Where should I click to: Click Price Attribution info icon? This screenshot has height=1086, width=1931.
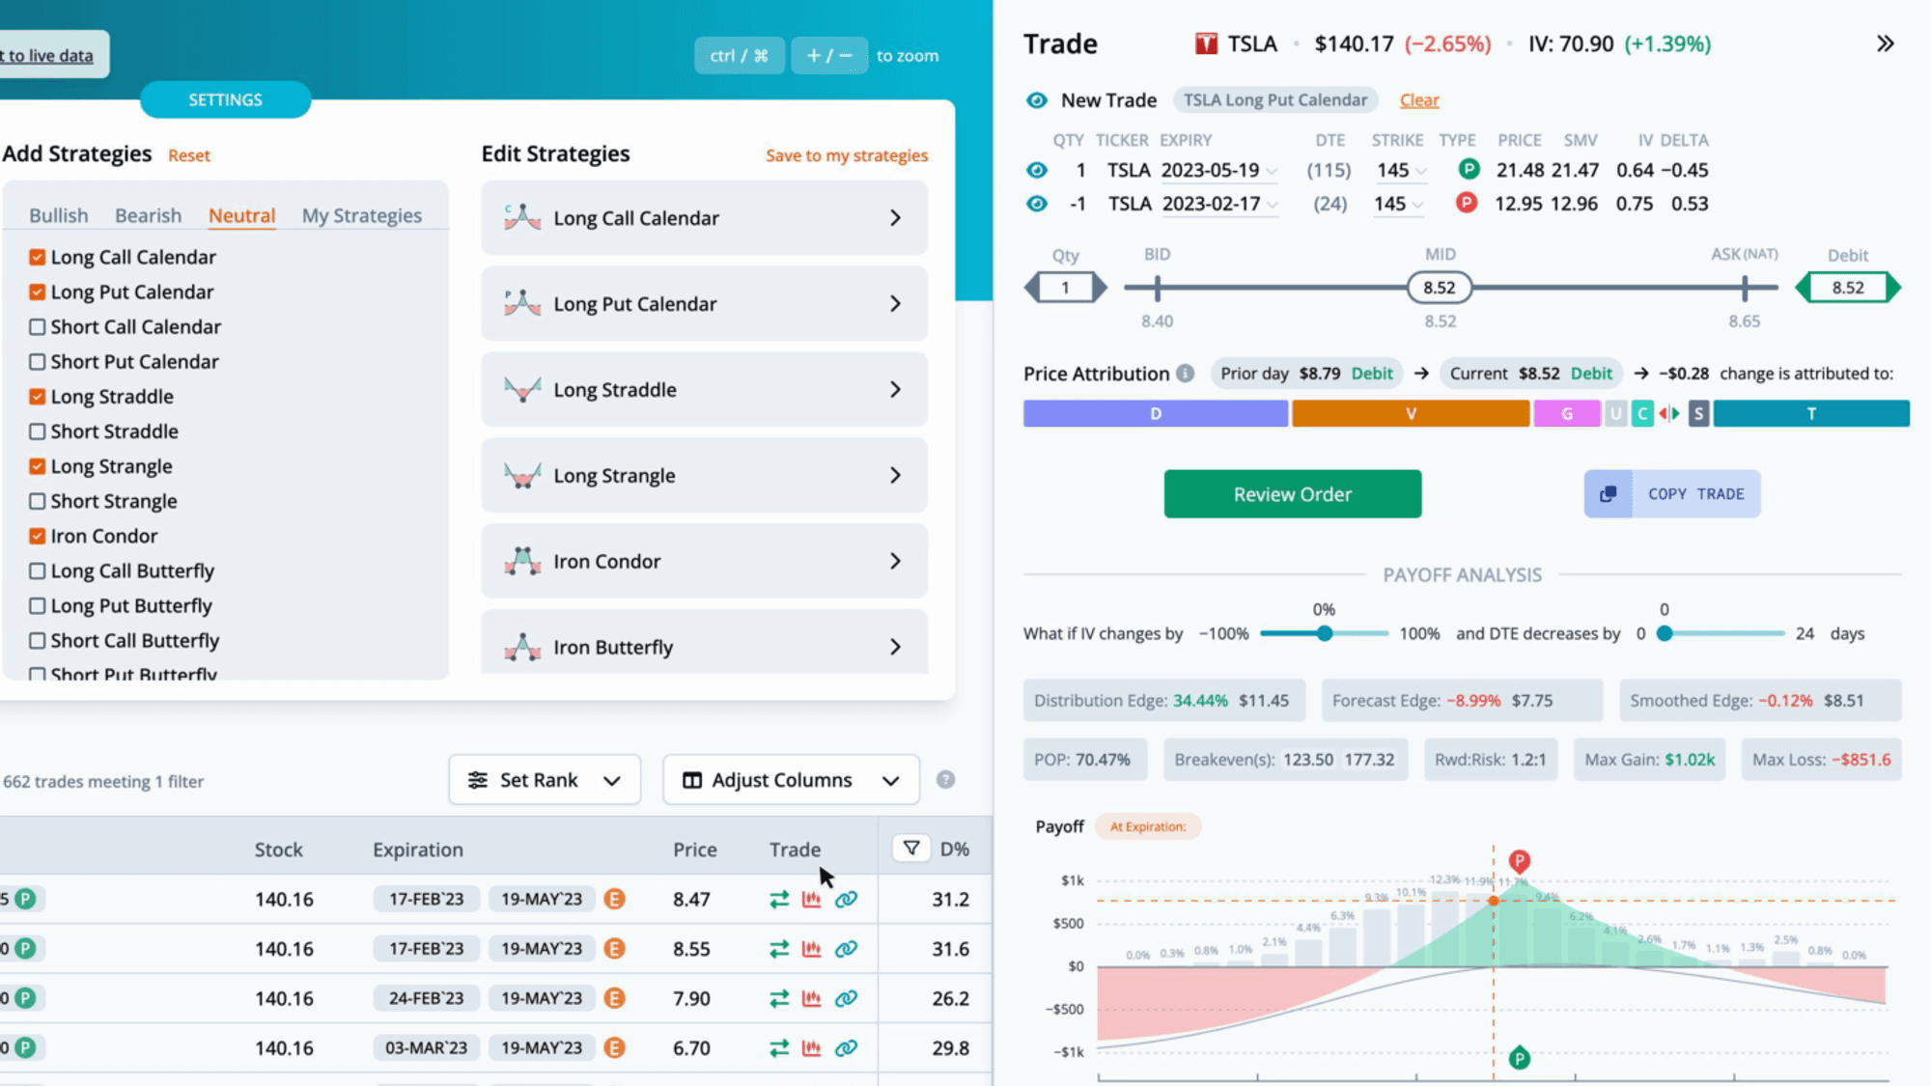pos(1186,374)
